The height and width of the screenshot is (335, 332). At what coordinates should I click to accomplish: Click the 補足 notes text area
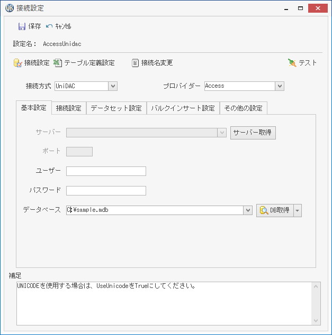coord(164,304)
